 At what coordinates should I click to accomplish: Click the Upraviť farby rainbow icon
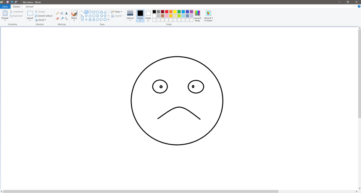click(x=197, y=16)
